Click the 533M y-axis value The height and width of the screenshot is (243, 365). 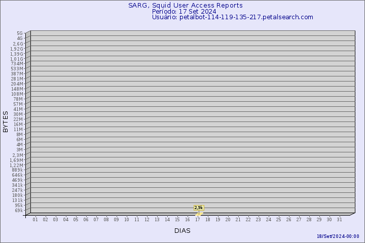[x=17, y=69]
